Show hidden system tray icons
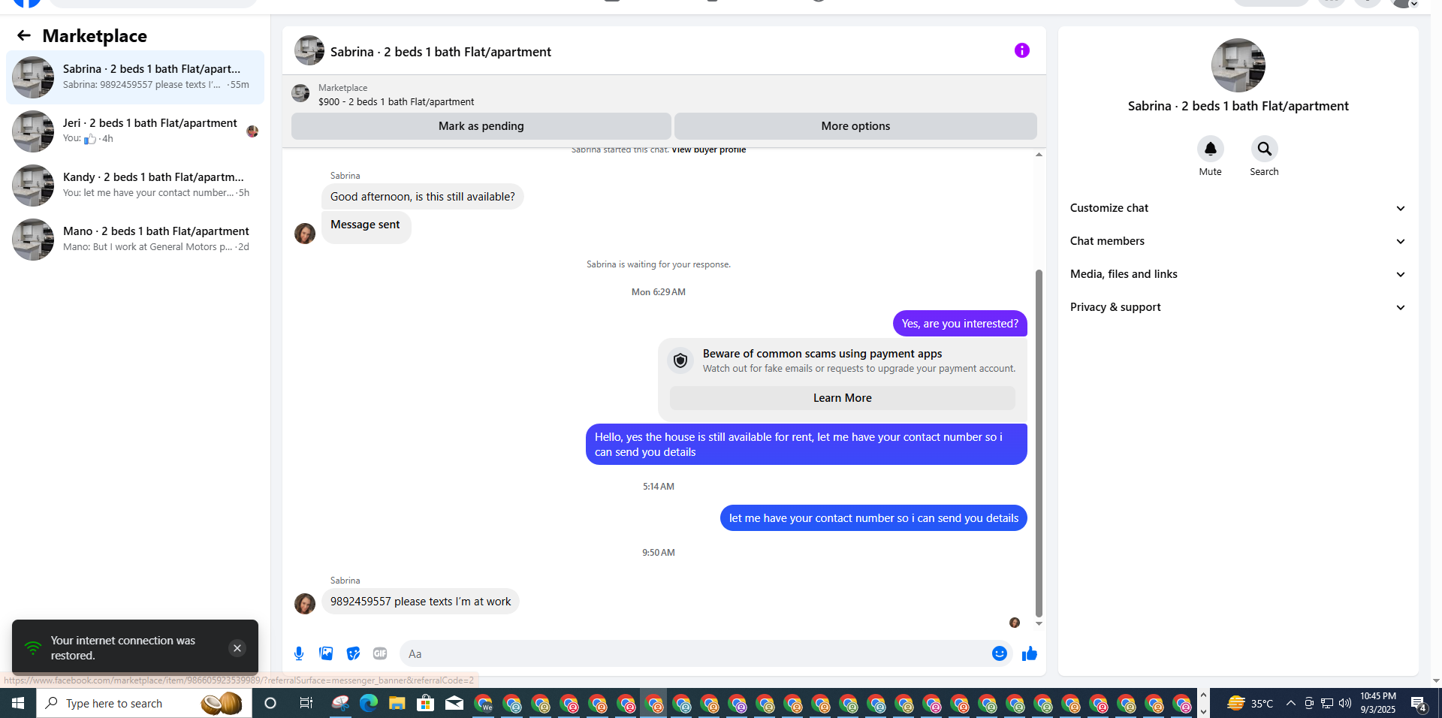Image resolution: width=1442 pixels, height=718 pixels. pos(1290,703)
